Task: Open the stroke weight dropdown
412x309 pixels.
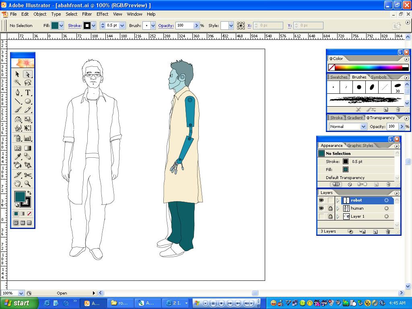Action: pos(122,25)
